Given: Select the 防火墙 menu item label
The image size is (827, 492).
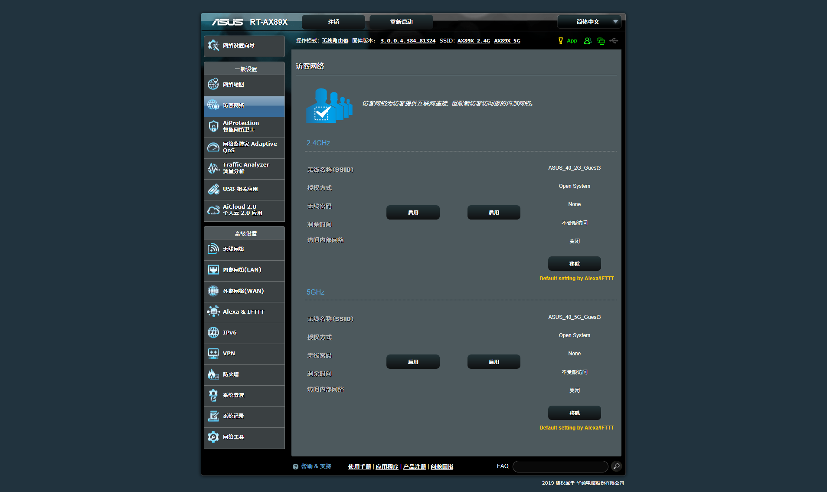Looking at the screenshot, I should click(x=231, y=374).
